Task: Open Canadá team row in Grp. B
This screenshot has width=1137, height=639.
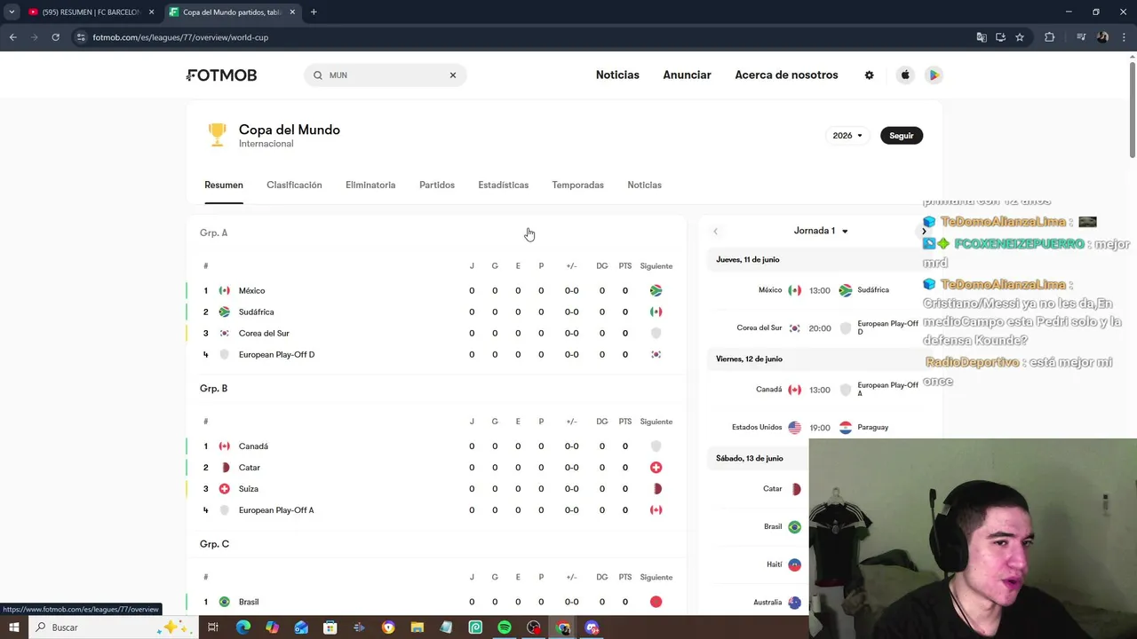Action: (436, 446)
